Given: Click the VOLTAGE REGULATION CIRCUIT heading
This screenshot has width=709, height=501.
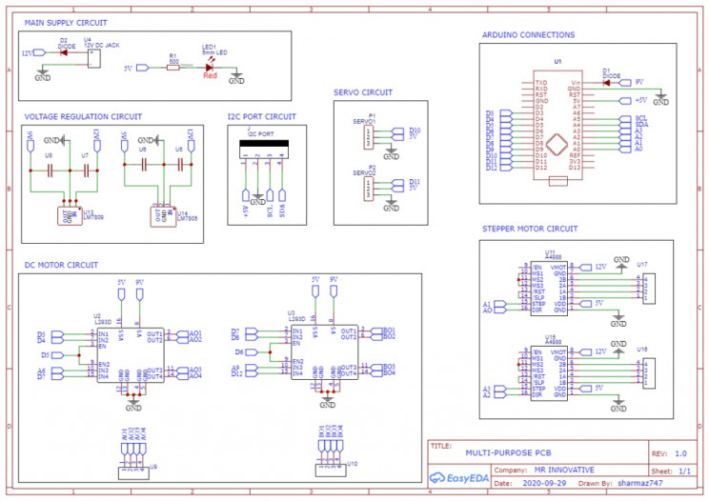Looking at the screenshot, I should tap(83, 116).
